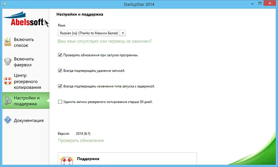Viewport: 278px width, 167px height.
Task: Click the Язык label
Action: click(62, 25)
